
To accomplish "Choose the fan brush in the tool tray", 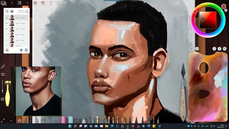I will click(103, 120).
